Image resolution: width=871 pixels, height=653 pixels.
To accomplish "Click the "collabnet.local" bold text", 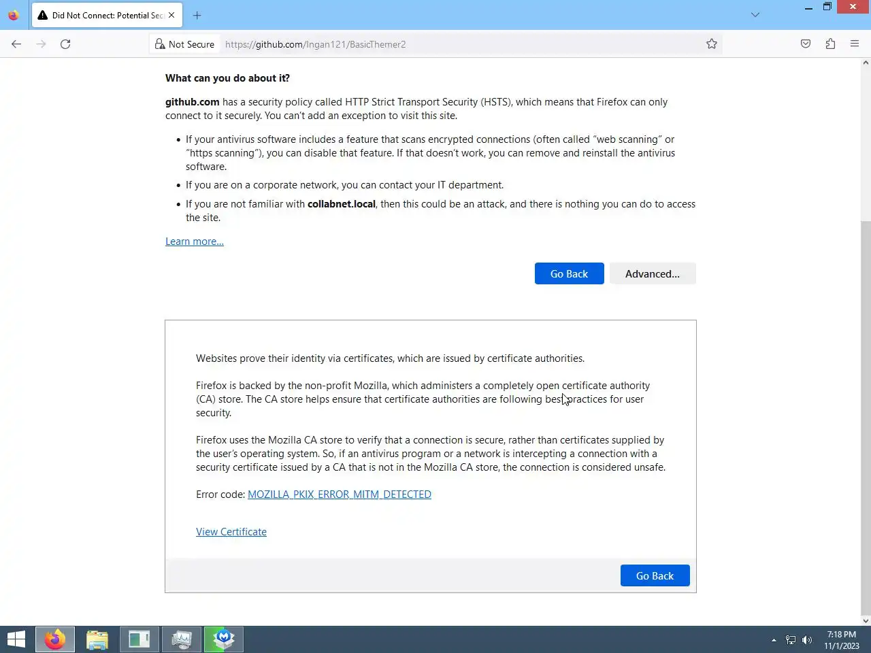I will click(342, 204).
